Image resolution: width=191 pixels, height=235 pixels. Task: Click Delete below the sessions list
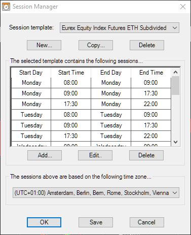(x=146, y=155)
